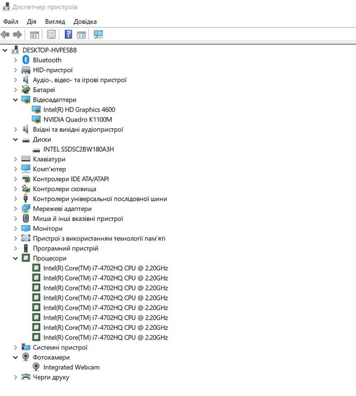Select Аудіо-, відео- та ігрові пристрої

coord(80,80)
